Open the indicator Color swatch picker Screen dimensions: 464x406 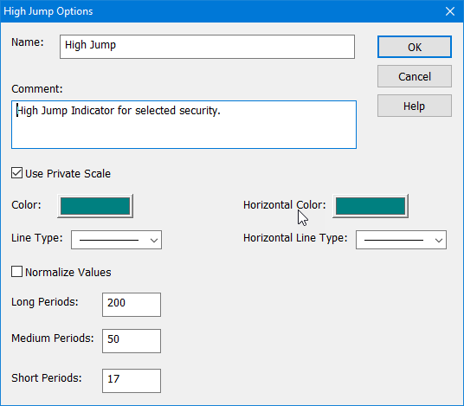95,206
